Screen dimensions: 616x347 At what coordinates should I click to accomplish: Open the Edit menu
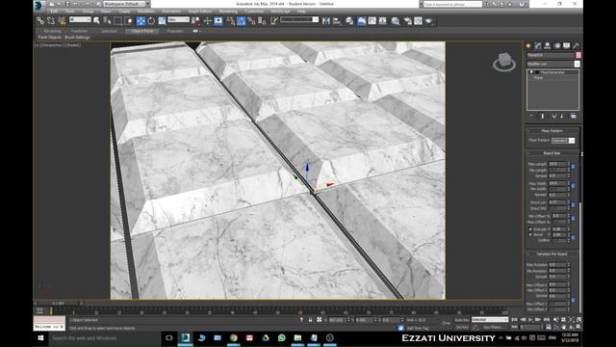click(54, 12)
